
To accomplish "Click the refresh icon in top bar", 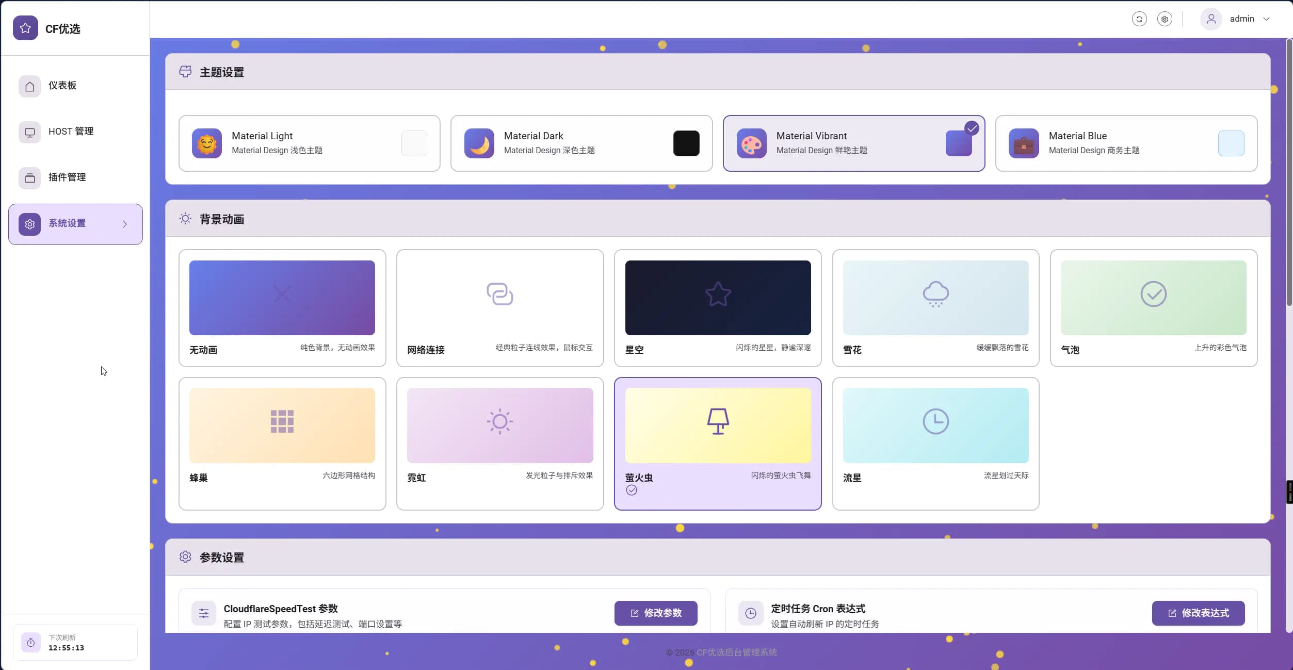I will [x=1139, y=19].
